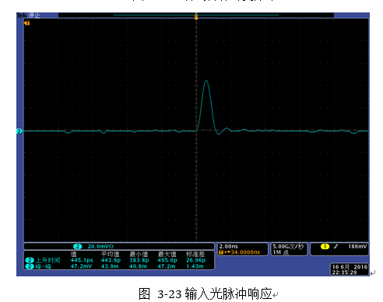Click the orange trigger position marker at top

click(x=196, y=16)
